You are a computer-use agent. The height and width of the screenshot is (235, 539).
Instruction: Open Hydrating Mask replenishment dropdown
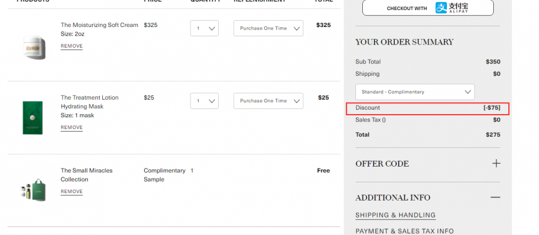tap(268, 101)
